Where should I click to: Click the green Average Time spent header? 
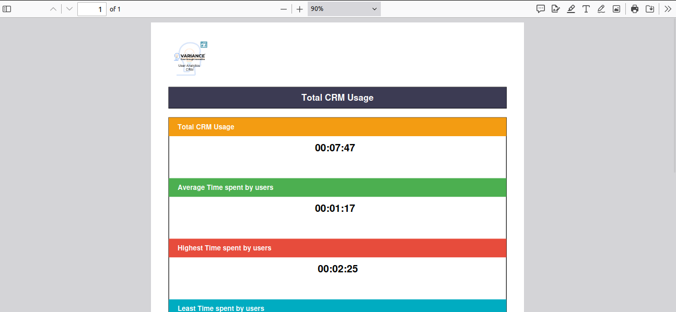pyautogui.click(x=337, y=187)
